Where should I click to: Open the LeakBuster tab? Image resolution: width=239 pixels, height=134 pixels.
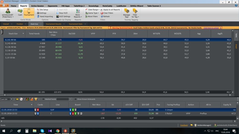(121, 6)
